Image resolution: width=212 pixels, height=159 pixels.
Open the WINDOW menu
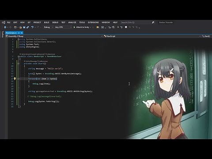point(106,23)
